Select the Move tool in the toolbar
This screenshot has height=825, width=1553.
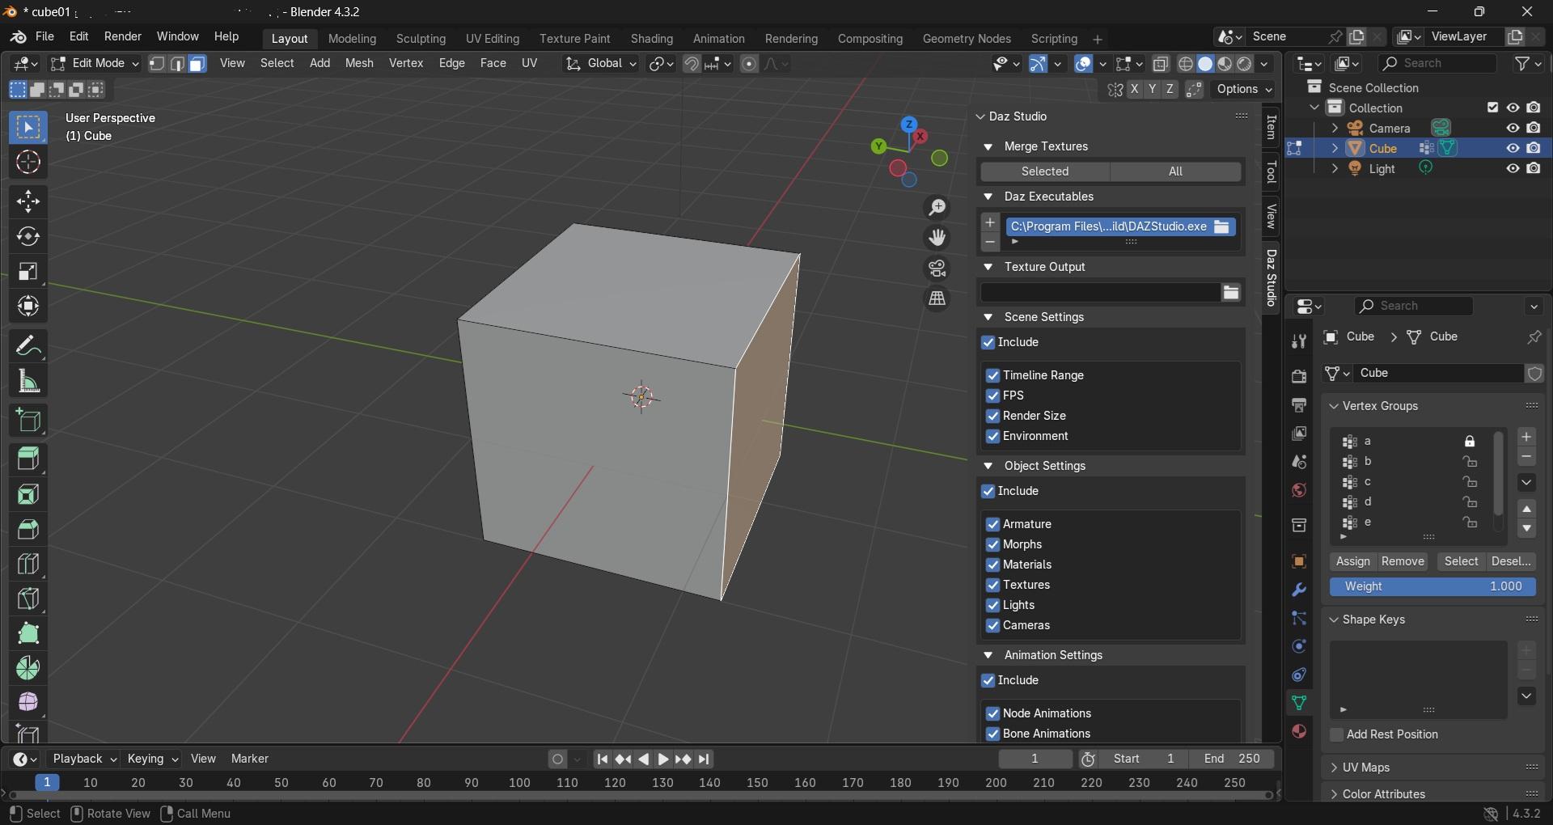pyautogui.click(x=28, y=201)
